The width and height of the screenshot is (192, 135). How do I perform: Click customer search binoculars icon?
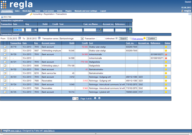click(x=97, y=30)
